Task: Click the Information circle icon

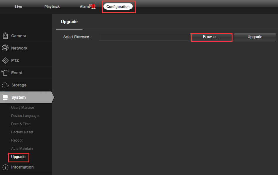Action: (x=6, y=167)
